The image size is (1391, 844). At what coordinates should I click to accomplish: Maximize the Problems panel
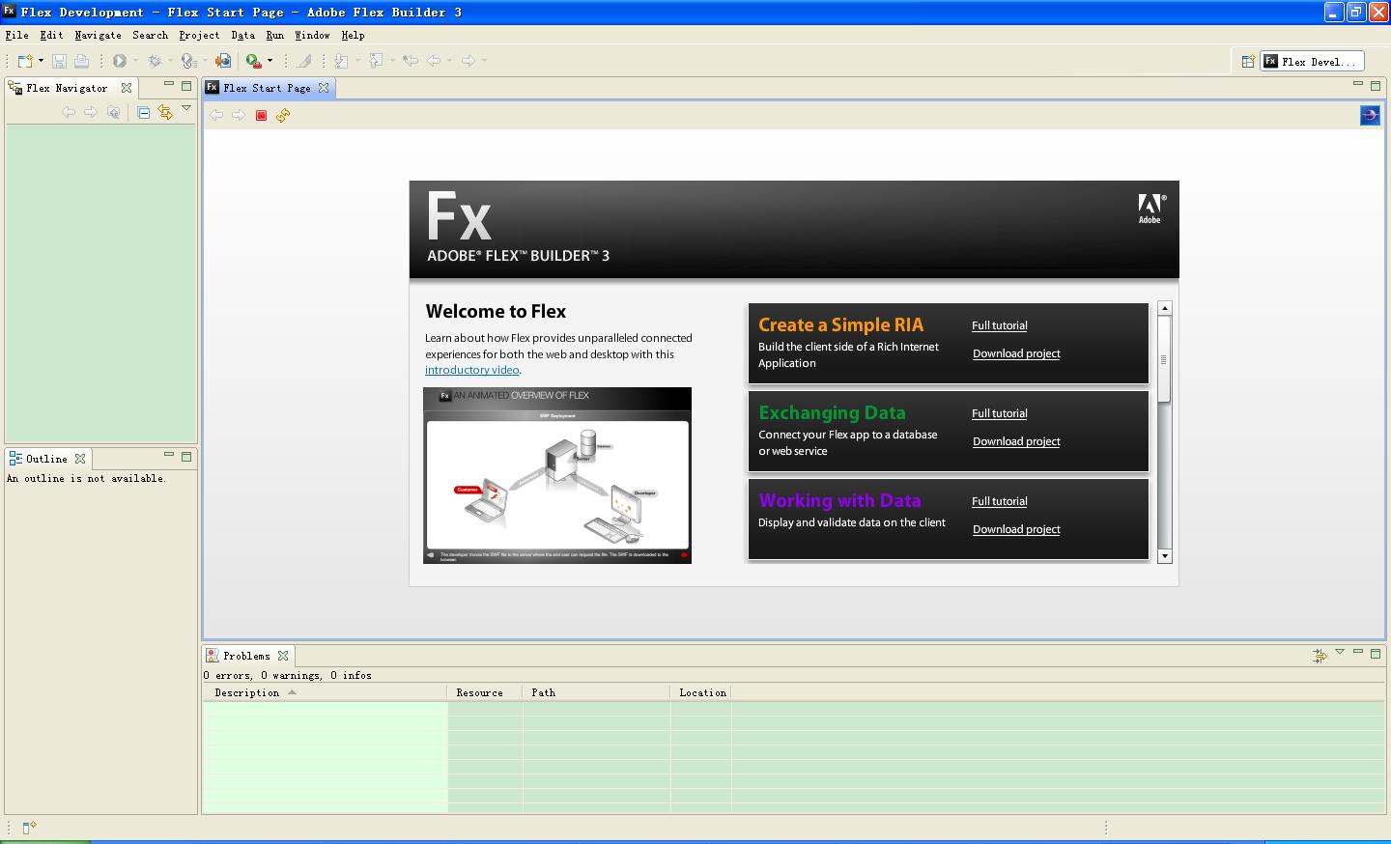(1376, 653)
